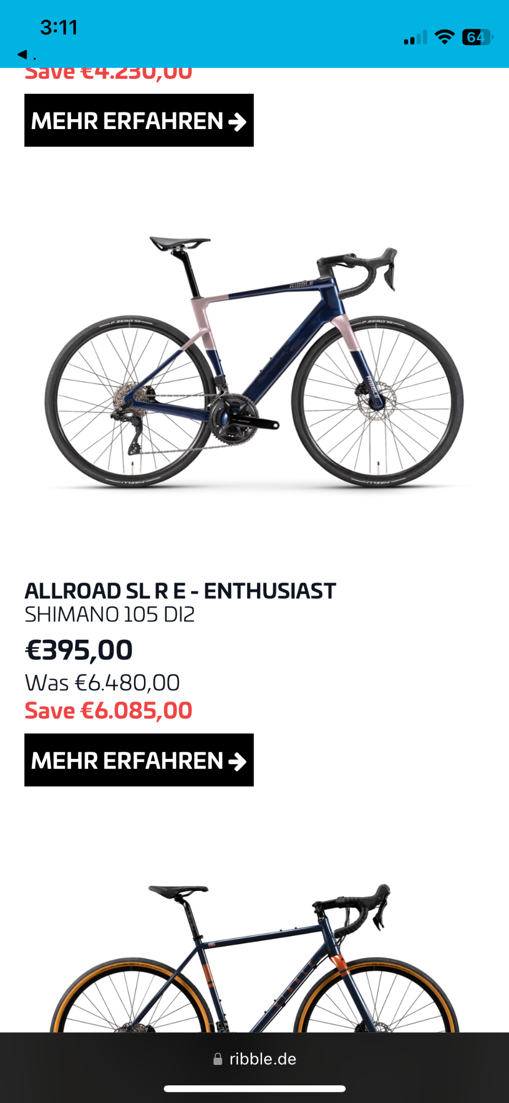Tap the cellular signal bars icon

[415, 38]
